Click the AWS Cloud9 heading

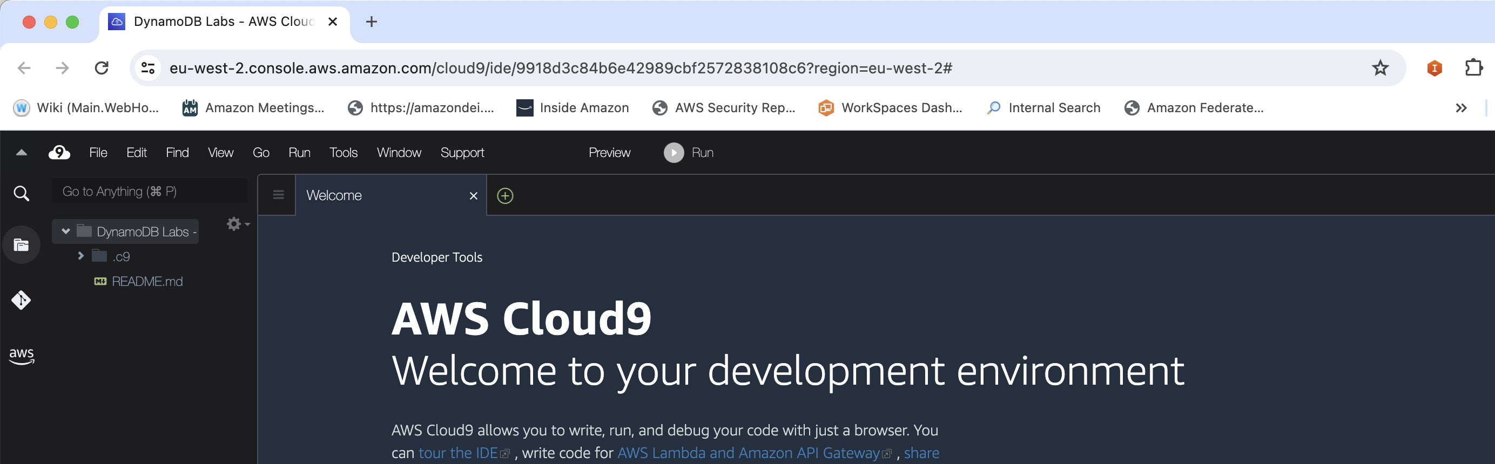[521, 318]
